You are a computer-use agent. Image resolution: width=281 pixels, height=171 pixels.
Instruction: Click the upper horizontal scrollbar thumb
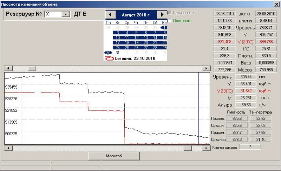pyautogui.click(x=32, y=68)
